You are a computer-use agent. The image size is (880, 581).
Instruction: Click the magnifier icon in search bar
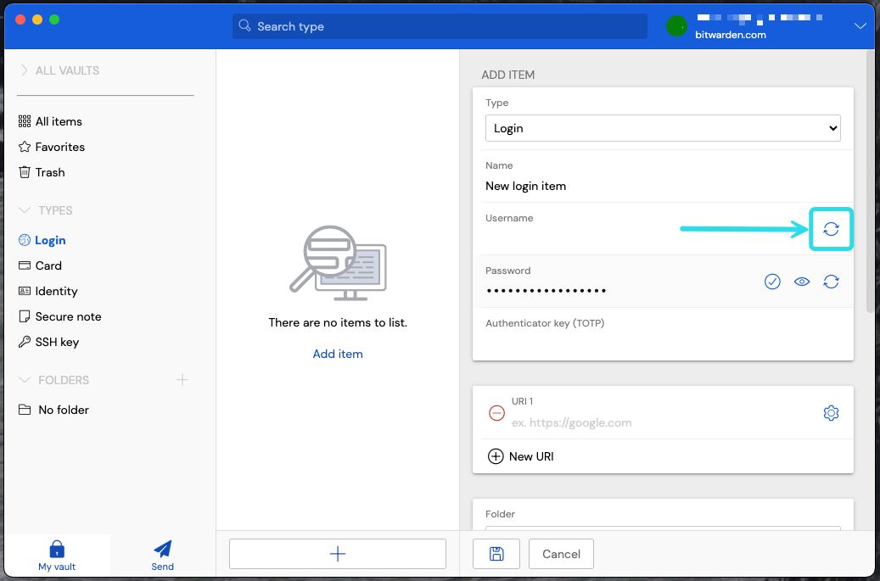coord(244,25)
